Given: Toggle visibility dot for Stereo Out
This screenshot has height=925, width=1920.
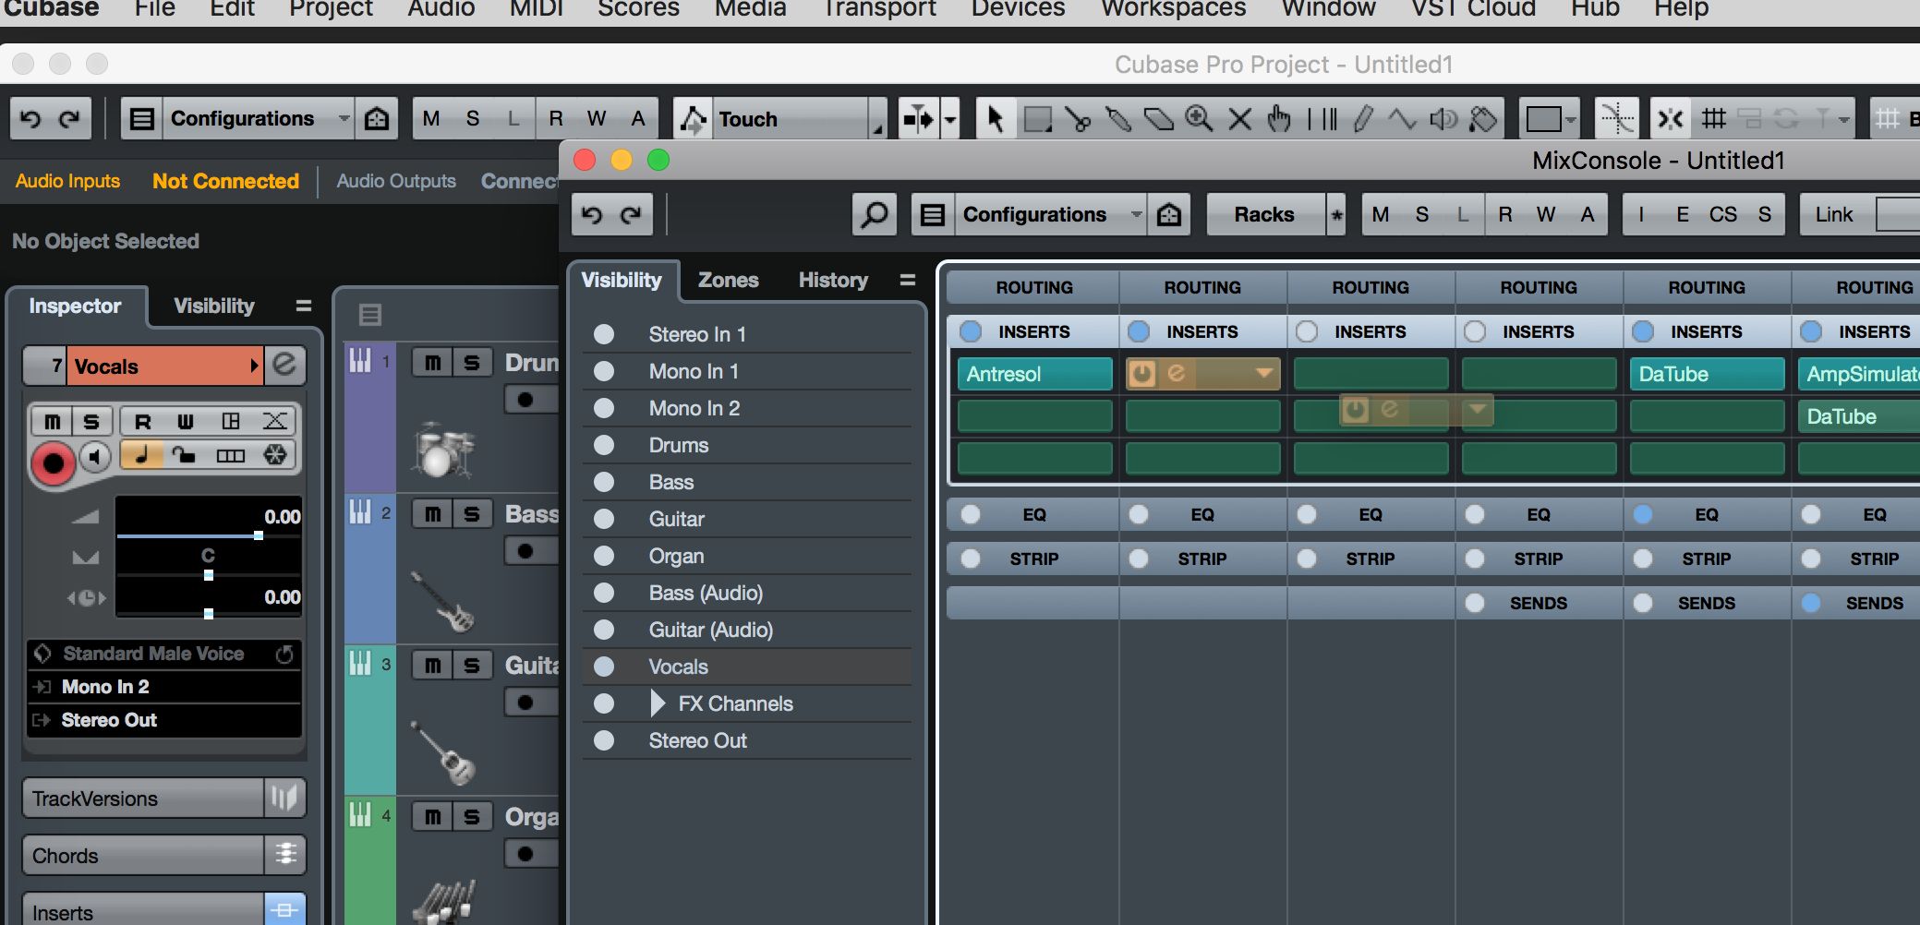Looking at the screenshot, I should click(604, 740).
